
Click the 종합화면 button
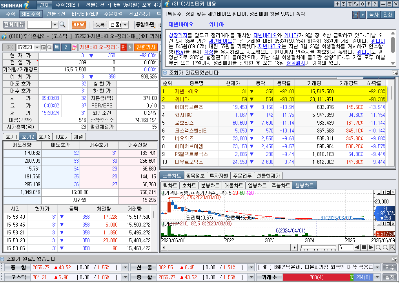tap(145, 25)
